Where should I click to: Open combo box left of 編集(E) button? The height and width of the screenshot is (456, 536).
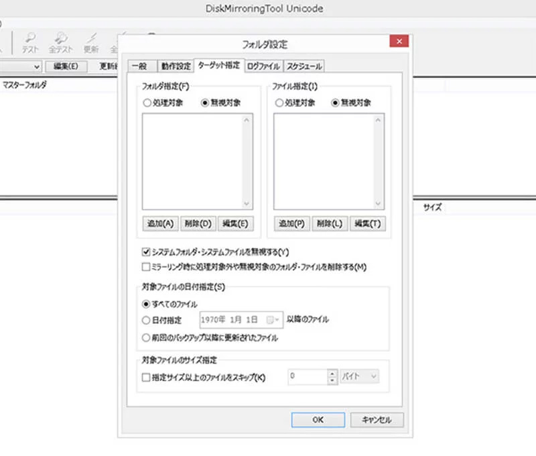tap(38, 66)
